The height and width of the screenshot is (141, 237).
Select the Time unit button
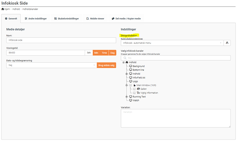pyautogui.click(x=104, y=52)
